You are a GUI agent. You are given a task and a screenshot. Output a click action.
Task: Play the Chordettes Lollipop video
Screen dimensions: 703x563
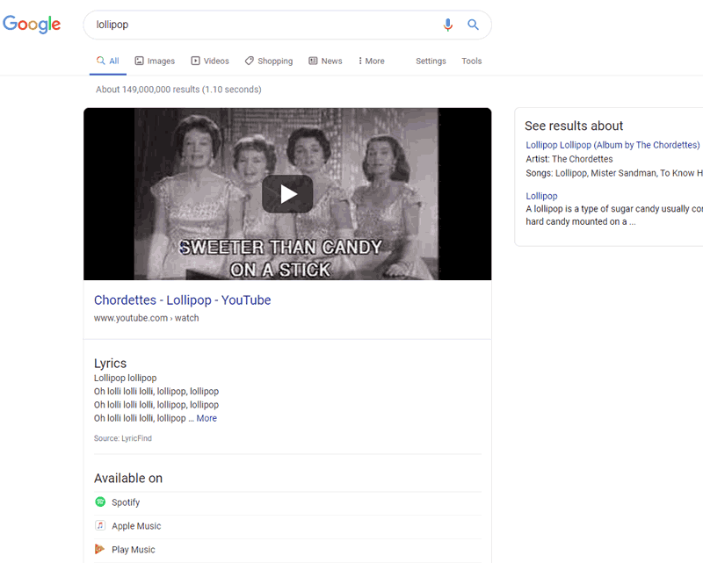tap(287, 194)
